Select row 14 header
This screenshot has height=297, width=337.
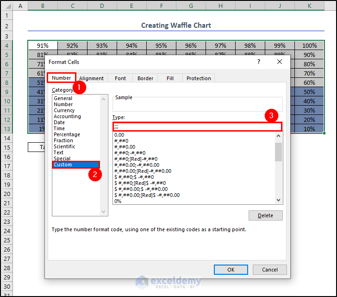point(6,138)
